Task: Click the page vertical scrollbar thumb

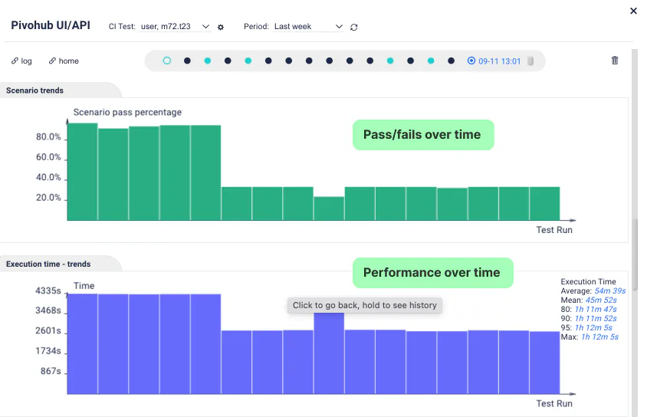Action: (635, 255)
